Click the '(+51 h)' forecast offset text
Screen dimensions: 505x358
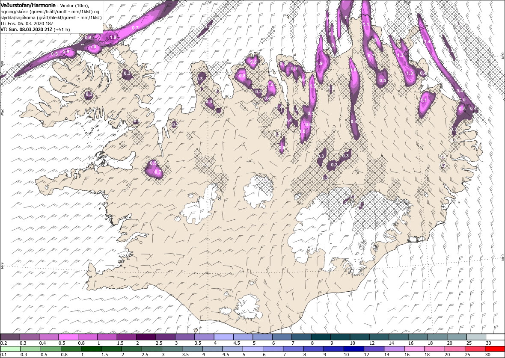(62, 29)
